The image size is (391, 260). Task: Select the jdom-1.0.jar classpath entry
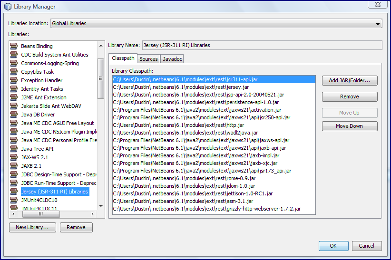pyautogui.click(x=214, y=186)
